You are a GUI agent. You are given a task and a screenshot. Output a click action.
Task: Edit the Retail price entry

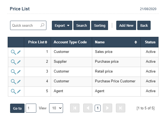[x=19, y=71]
